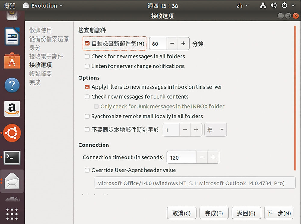Open Amazon launcher in dock
Image resolution: width=301 pixels, height=224 pixels.
pyautogui.click(x=12, y=109)
